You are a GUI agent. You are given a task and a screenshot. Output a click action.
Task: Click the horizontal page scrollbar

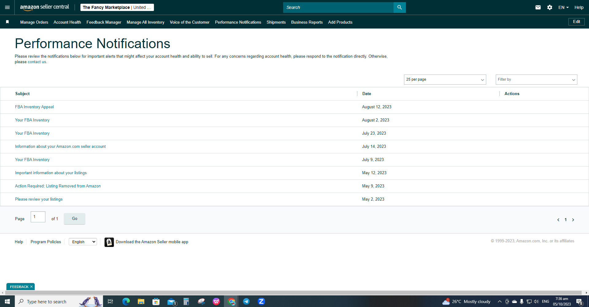(x=294, y=293)
